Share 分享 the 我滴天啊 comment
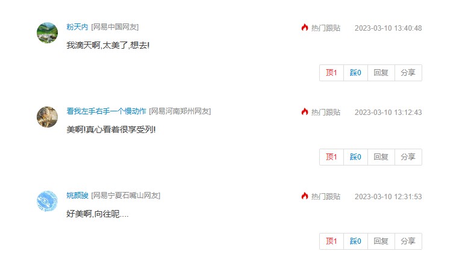 coord(408,73)
